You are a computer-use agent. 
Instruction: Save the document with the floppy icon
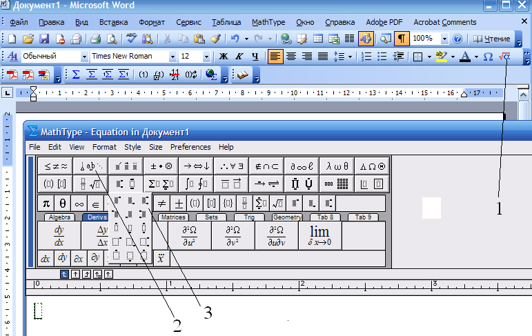[44, 39]
